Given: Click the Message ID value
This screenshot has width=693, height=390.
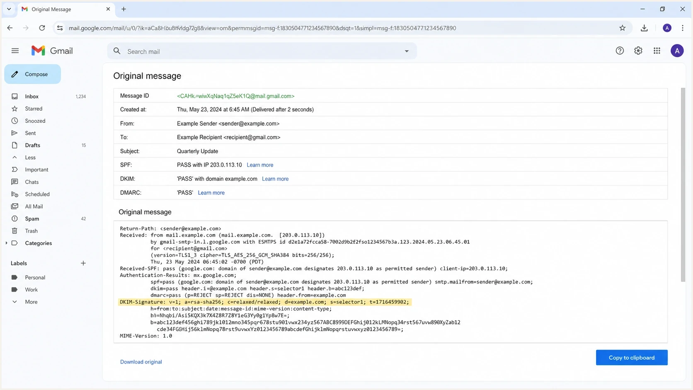Looking at the screenshot, I should tap(235, 96).
